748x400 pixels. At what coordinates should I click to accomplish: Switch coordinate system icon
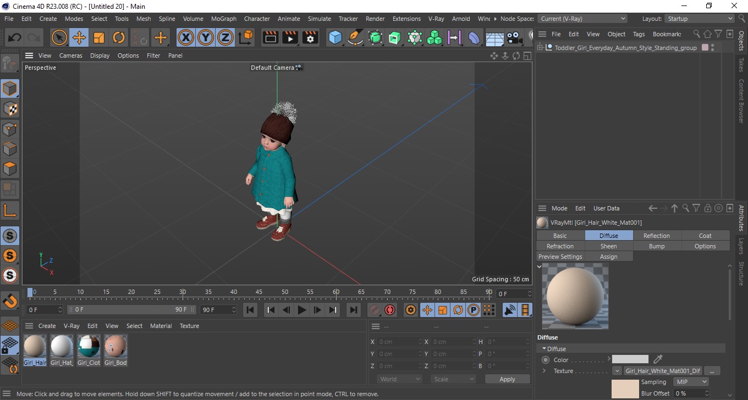246,38
